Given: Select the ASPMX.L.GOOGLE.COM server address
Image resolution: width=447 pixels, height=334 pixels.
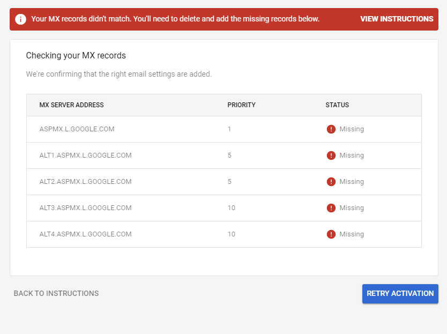Looking at the screenshot, I should pyautogui.click(x=77, y=129).
